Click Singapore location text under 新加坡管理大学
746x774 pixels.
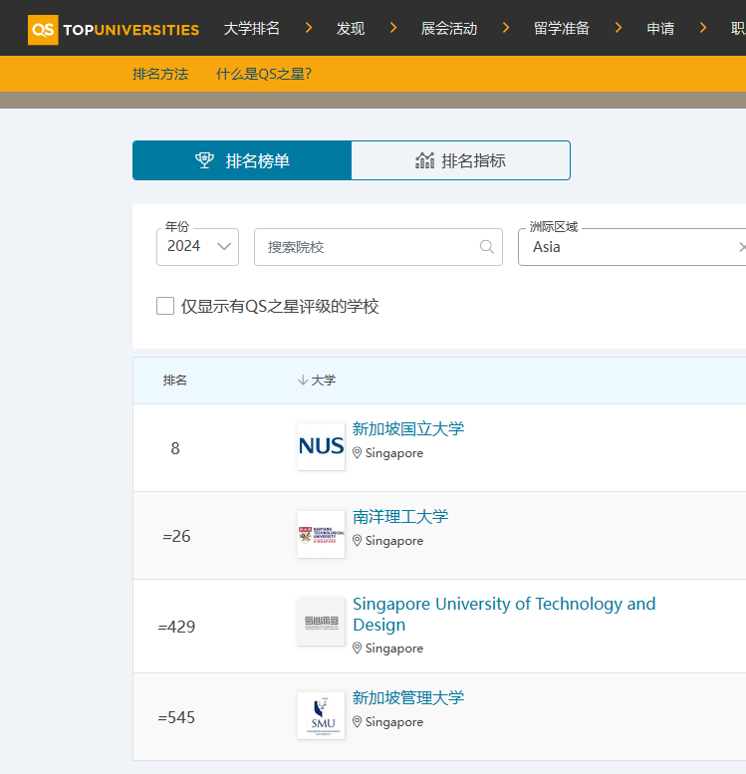pyautogui.click(x=394, y=722)
